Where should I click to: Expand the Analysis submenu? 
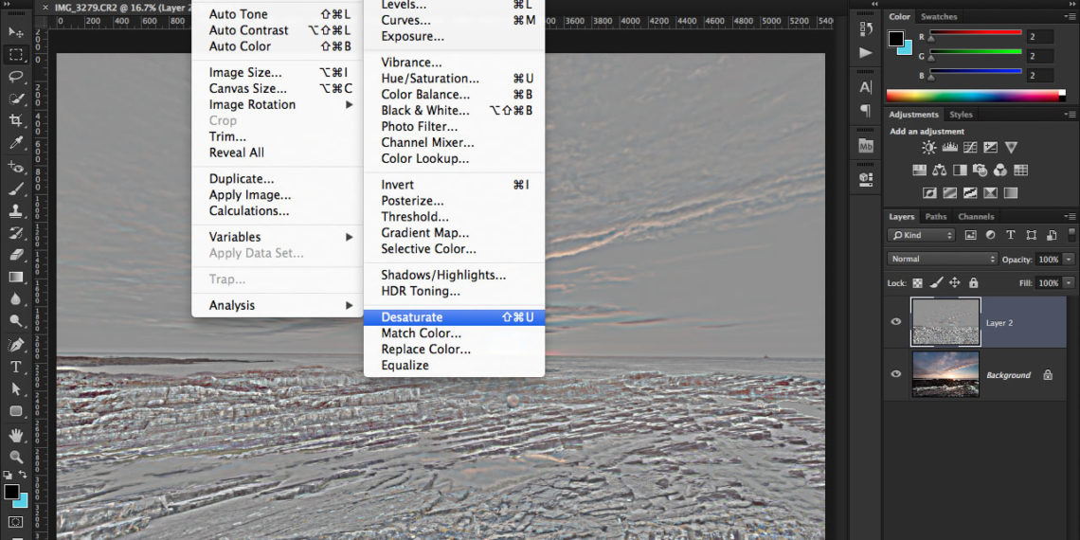click(277, 305)
